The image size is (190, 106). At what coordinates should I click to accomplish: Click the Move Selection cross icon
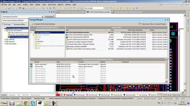coord(61,8)
